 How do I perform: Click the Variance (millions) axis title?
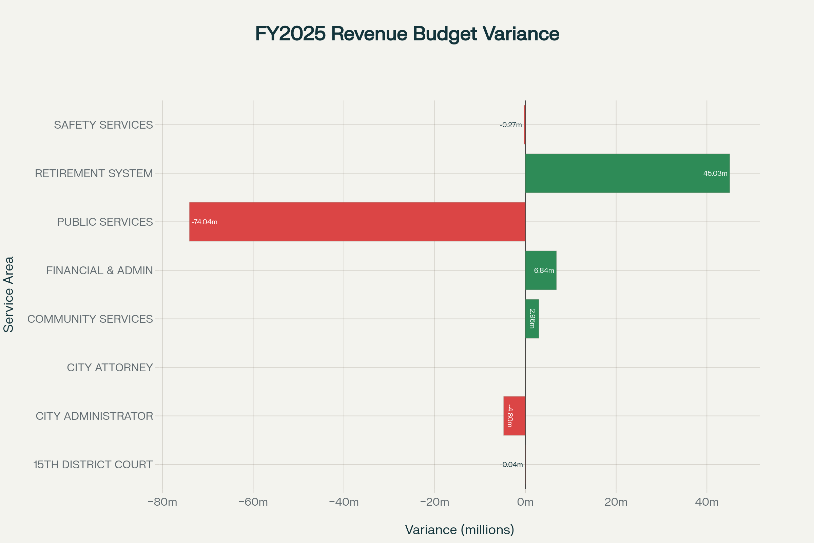click(x=460, y=530)
